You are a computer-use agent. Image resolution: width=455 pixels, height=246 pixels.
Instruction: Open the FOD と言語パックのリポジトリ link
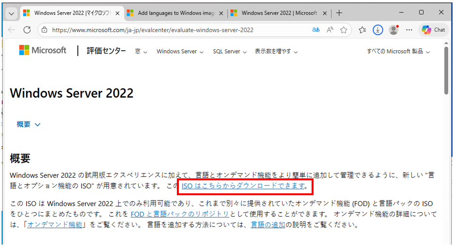(180, 214)
